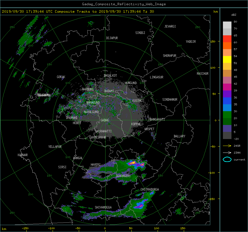Click the HOSPET city label
This screenshot has width=248, height=232.
tap(149, 129)
